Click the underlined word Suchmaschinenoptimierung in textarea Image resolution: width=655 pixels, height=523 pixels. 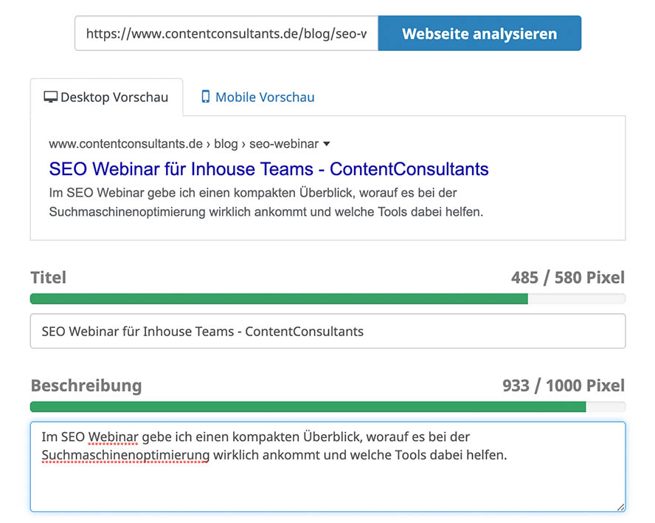(x=125, y=456)
